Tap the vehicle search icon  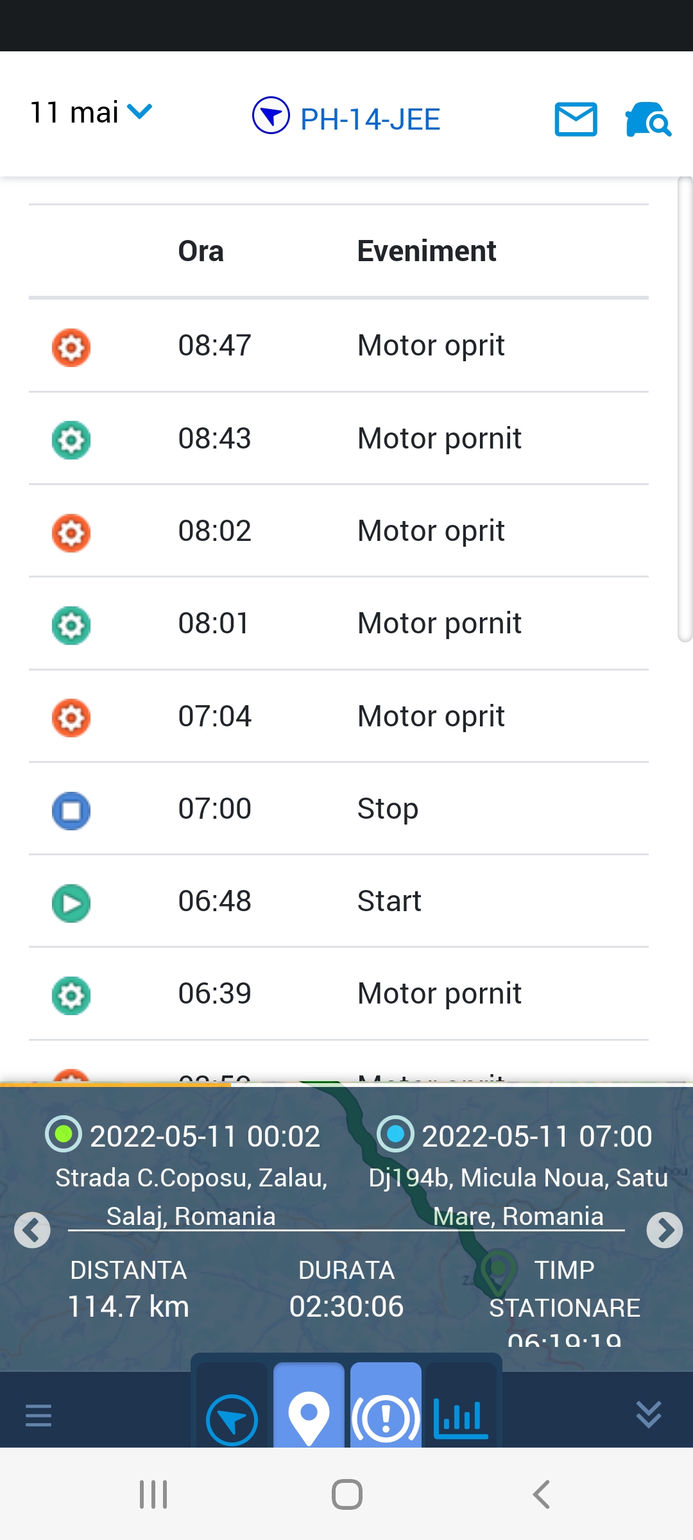(648, 119)
